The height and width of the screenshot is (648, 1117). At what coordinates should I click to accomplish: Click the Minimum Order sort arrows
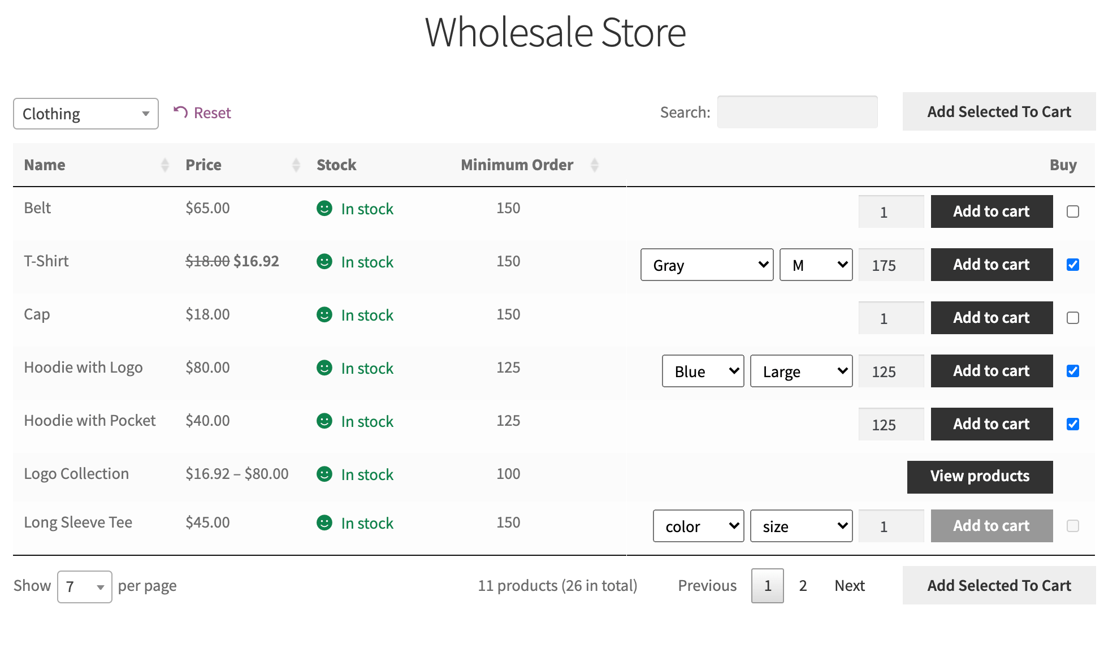595,165
